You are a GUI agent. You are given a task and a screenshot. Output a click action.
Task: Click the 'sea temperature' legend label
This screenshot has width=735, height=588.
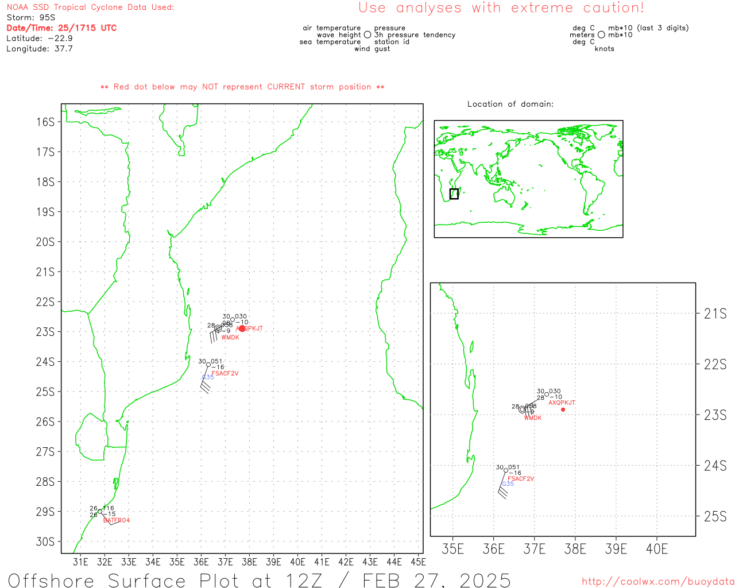pyautogui.click(x=330, y=42)
